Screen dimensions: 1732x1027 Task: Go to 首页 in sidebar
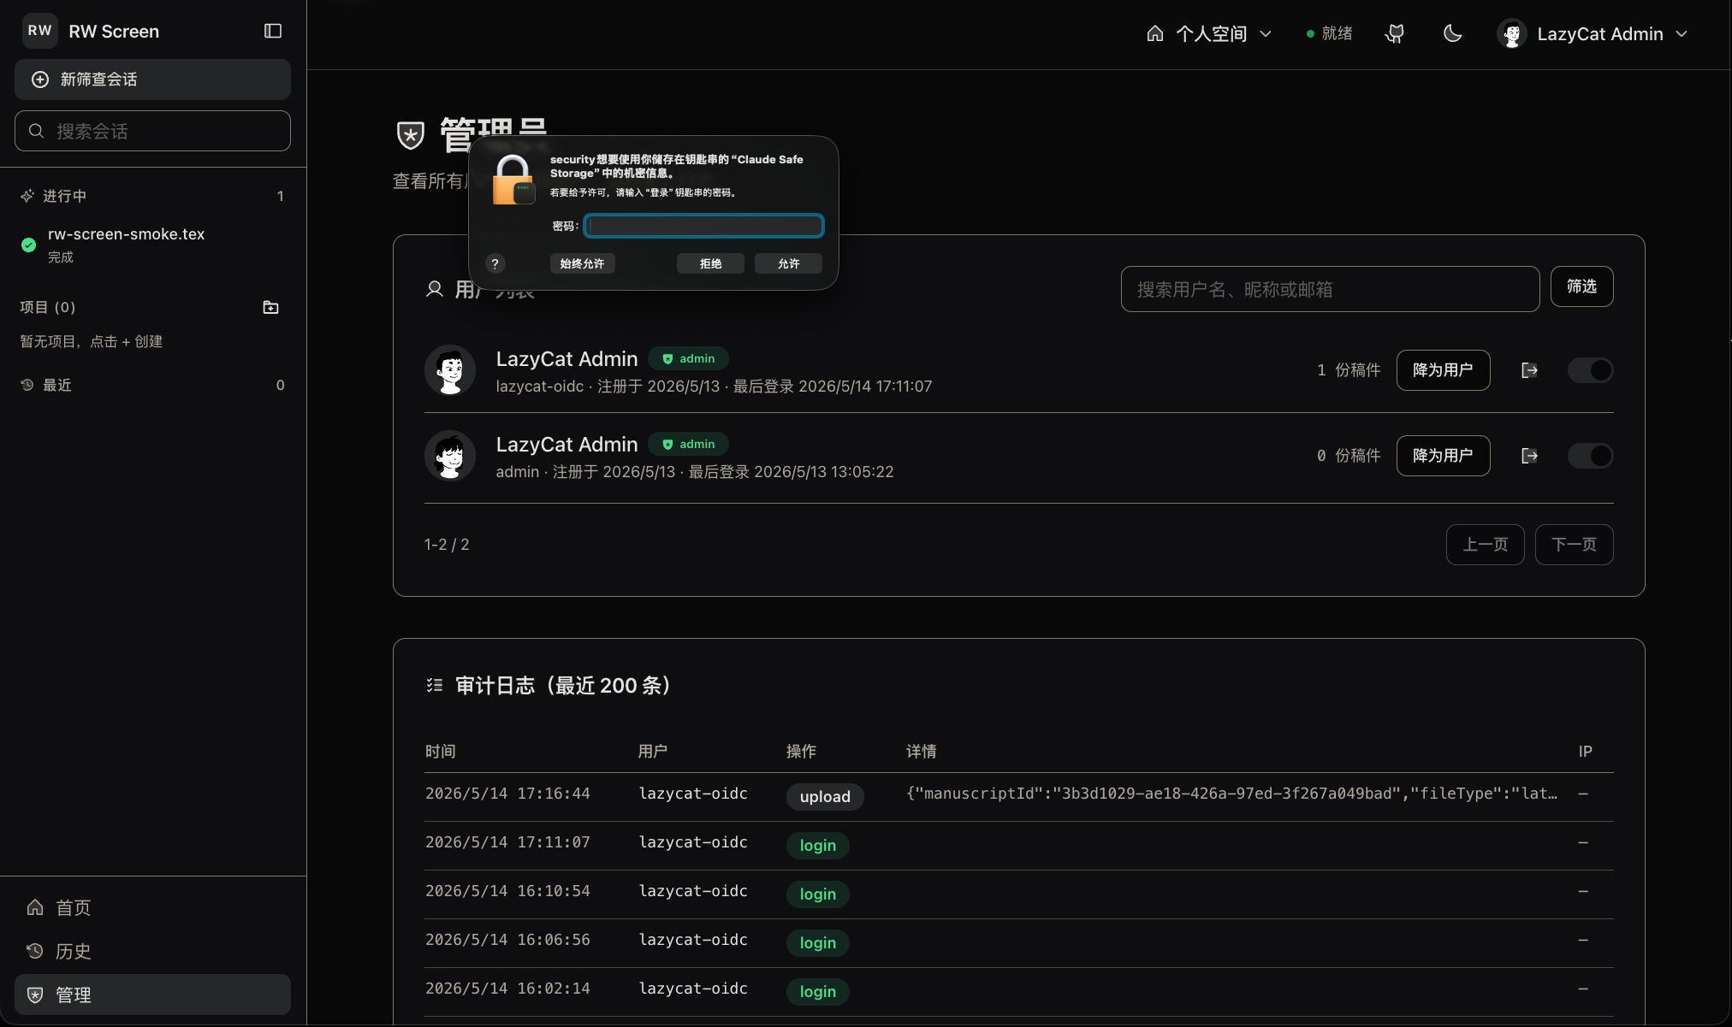[x=152, y=907]
